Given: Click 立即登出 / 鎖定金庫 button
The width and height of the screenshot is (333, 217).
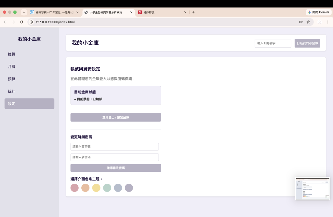Looking at the screenshot, I should (x=116, y=117).
